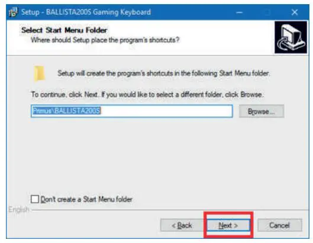Minimize the Setup window

pyautogui.click(x=240, y=12)
